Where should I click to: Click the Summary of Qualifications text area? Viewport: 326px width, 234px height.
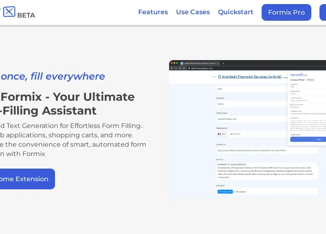[x=267, y=171]
